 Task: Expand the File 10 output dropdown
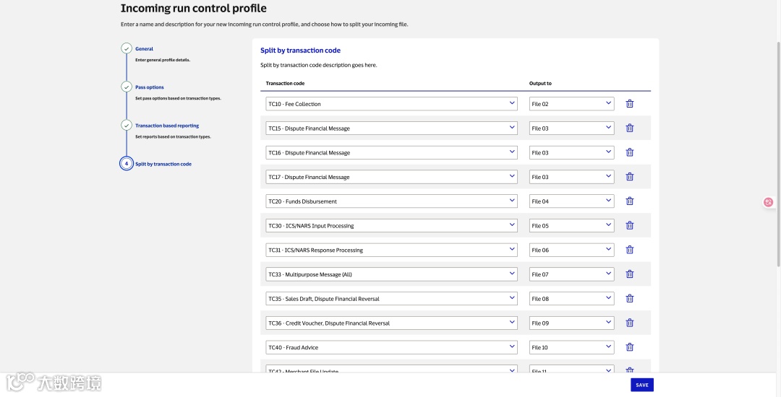[x=571, y=347]
